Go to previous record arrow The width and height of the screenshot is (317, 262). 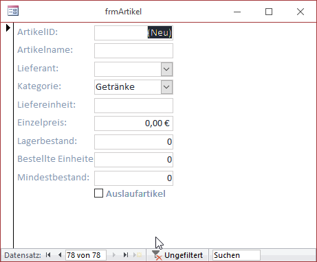[60, 254]
